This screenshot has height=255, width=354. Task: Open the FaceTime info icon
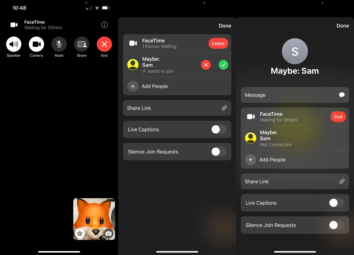(104, 25)
